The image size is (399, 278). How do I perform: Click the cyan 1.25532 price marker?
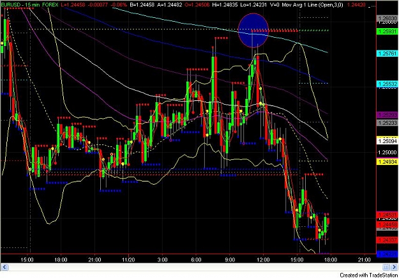click(386, 84)
